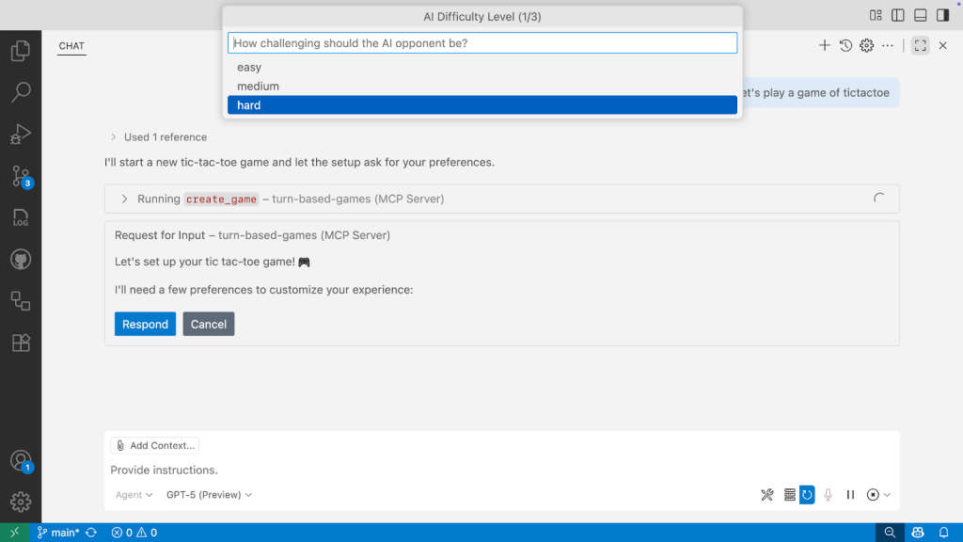Open the LOG viewer icon in sidebar
The height and width of the screenshot is (542, 963).
pos(21,217)
